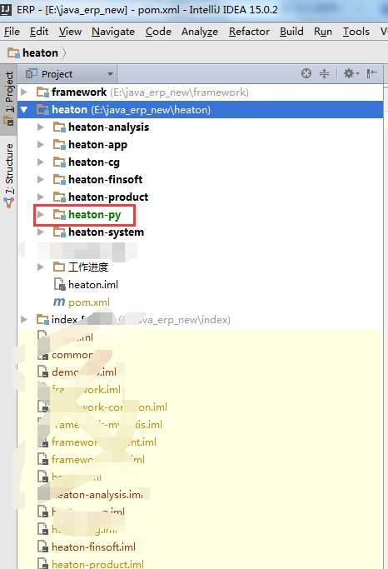Expand the 工作进度 folder
Image resolution: width=388 pixels, height=569 pixels.
[x=41, y=267]
